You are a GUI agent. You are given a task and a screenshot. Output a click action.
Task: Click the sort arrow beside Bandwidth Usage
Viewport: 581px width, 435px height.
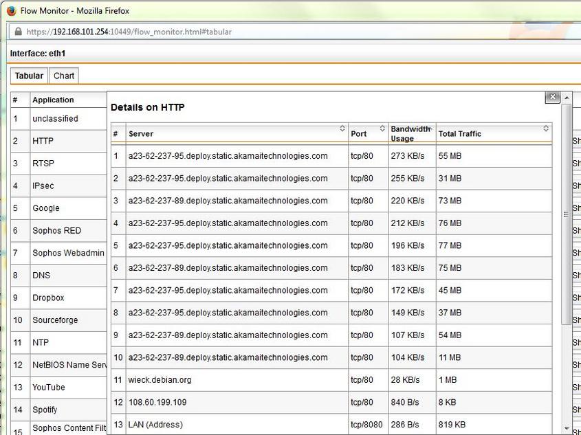point(431,129)
